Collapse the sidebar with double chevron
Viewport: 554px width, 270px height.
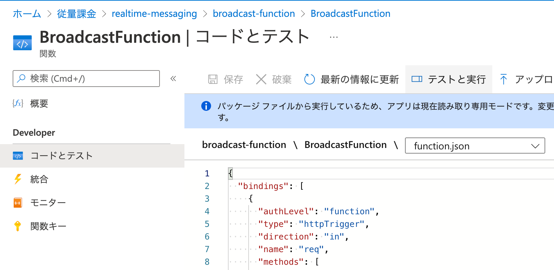point(173,79)
